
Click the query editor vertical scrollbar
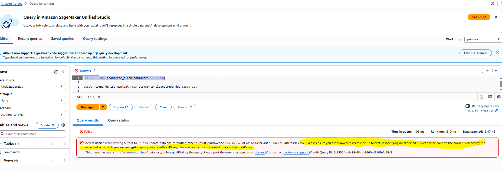(501, 84)
